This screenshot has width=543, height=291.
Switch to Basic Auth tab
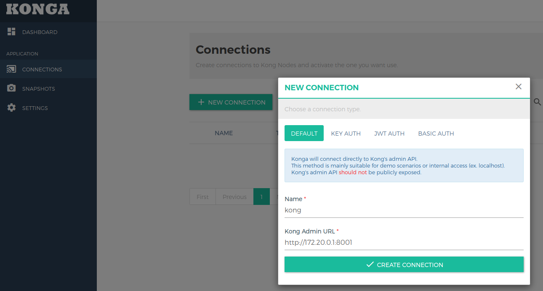pyautogui.click(x=436, y=133)
